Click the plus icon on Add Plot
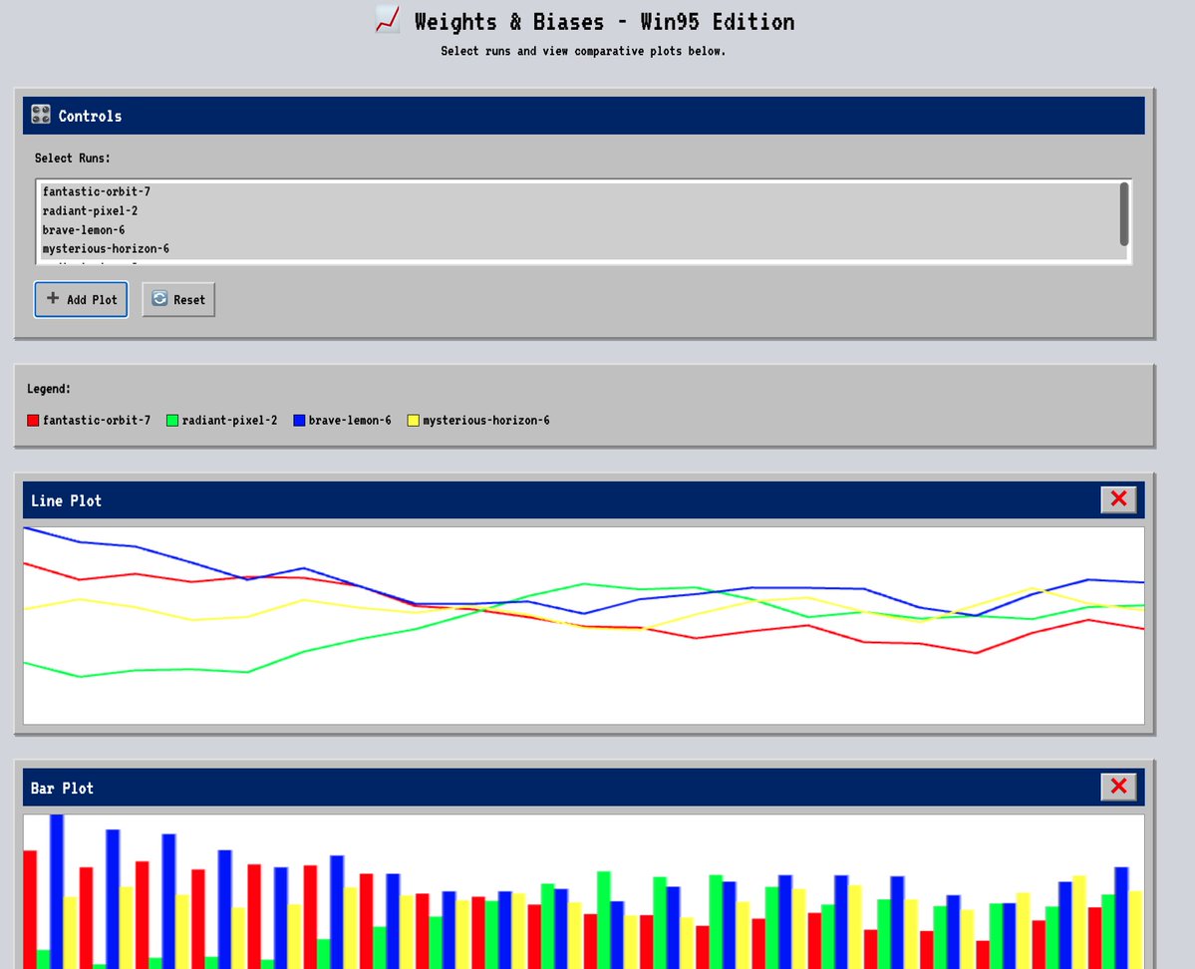1195x969 pixels. 53,299
